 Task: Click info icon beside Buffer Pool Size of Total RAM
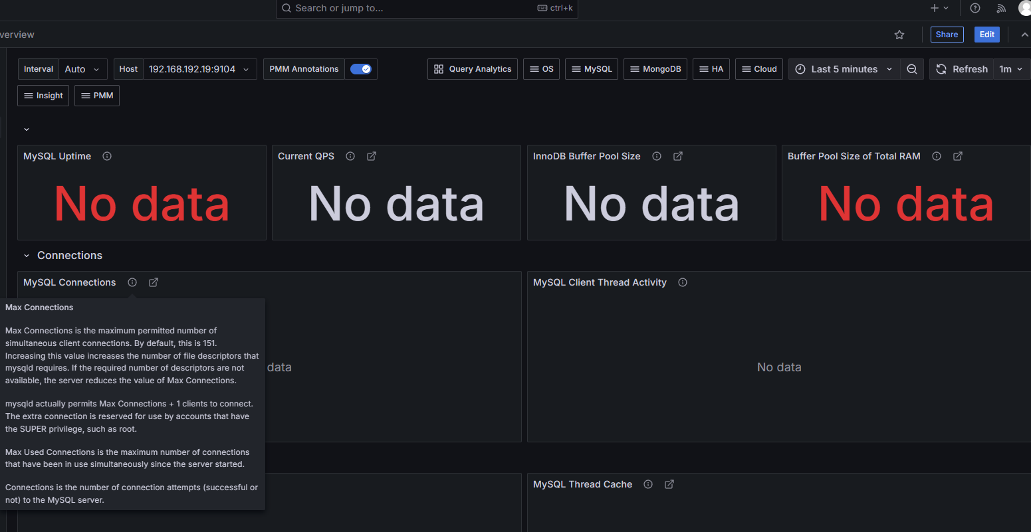point(937,156)
